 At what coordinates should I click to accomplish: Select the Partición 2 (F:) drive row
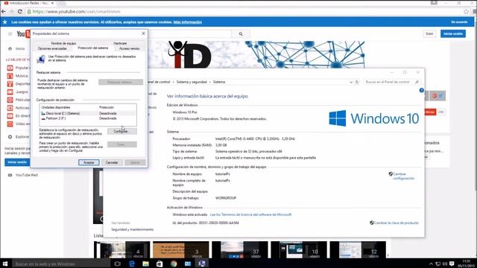pyautogui.click(x=88, y=118)
